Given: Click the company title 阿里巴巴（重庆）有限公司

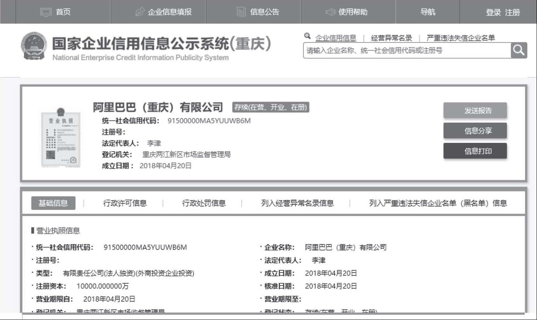Looking at the screenshot, I should click(158, 107).
